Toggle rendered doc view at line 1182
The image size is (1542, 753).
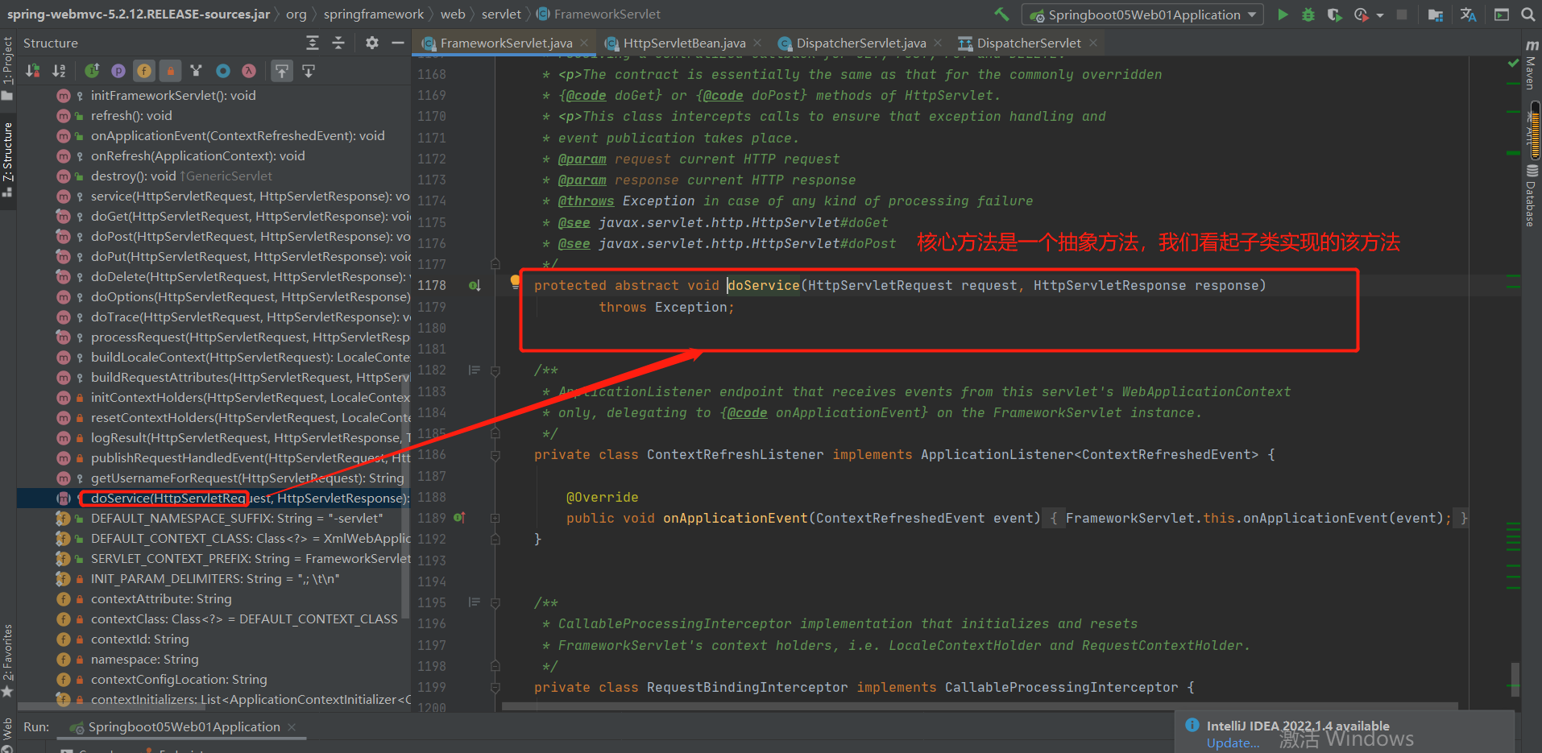click(475, 370)
